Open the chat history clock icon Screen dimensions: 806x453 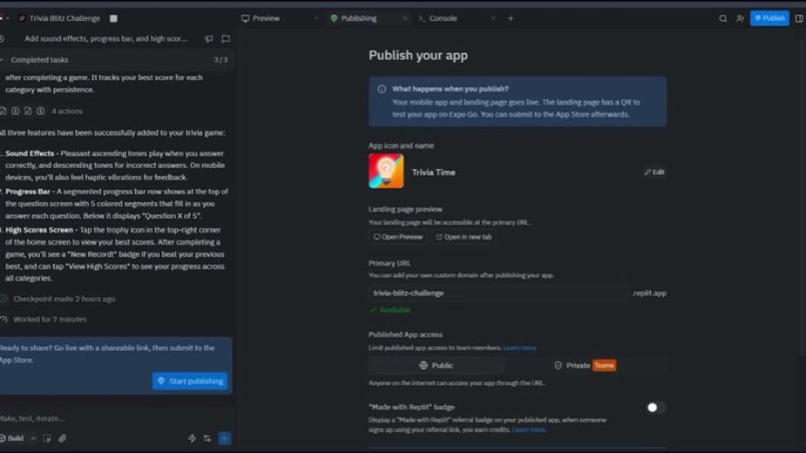pos(2,38)
